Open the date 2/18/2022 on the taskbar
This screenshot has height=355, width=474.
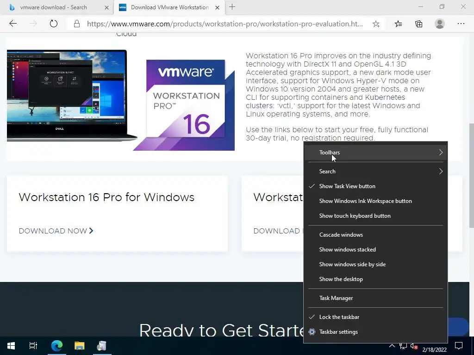click(x=434, y=349)
